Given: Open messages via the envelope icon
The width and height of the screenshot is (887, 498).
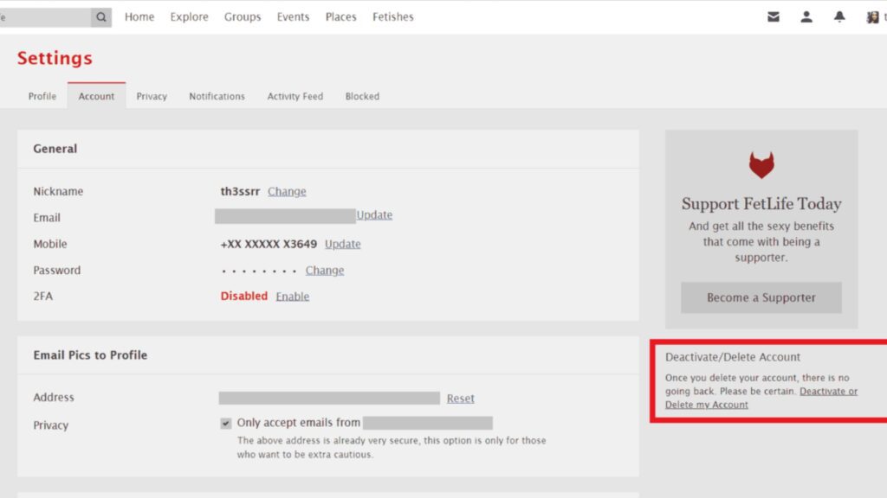Looking at the screenshot, I should click(774, 16).
